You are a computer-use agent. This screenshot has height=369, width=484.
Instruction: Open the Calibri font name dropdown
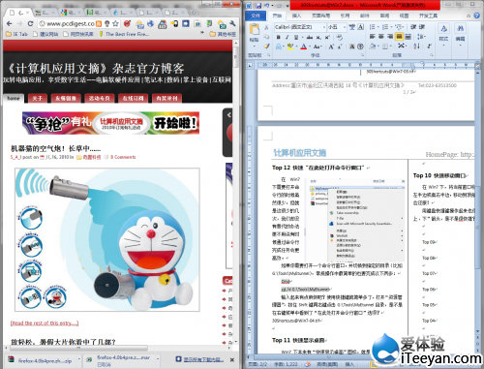[324, 27]
